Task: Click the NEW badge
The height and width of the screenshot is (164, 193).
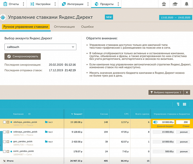Action: click(x=109, y=17)
